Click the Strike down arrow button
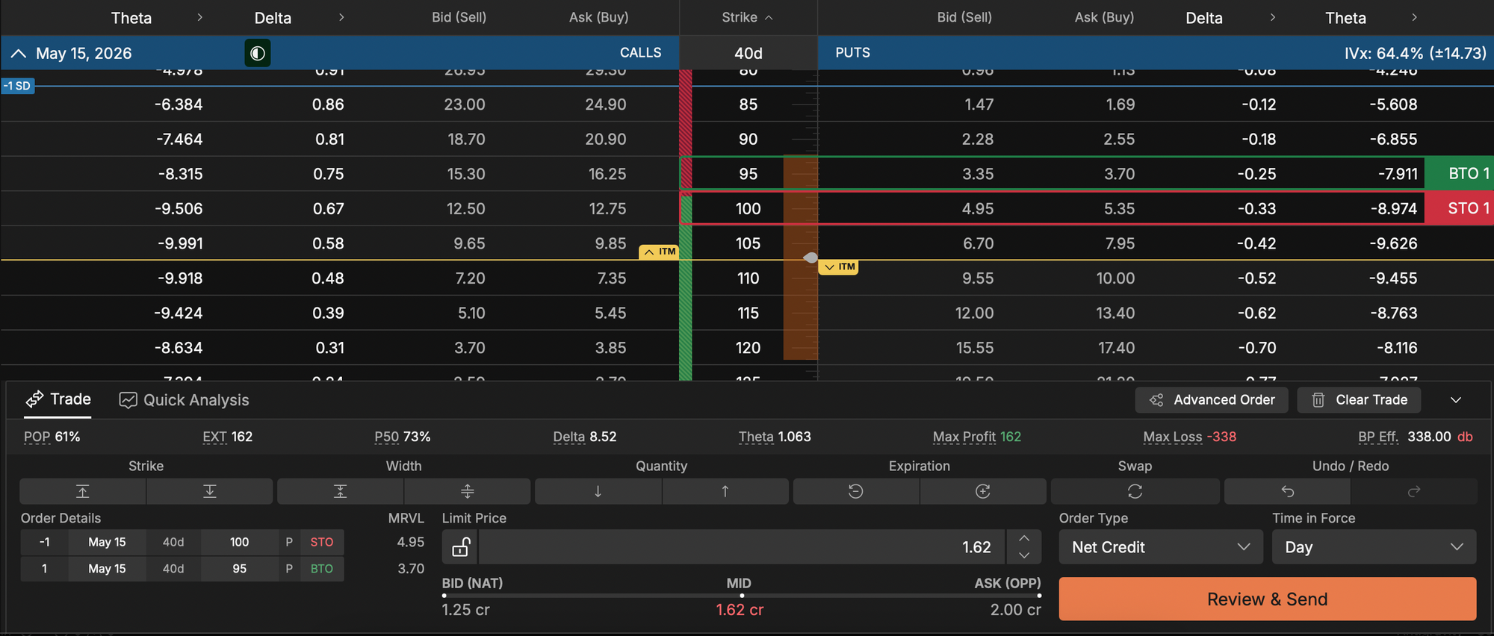The width and height of the screenshot is (1494, 636). point(209,491)
